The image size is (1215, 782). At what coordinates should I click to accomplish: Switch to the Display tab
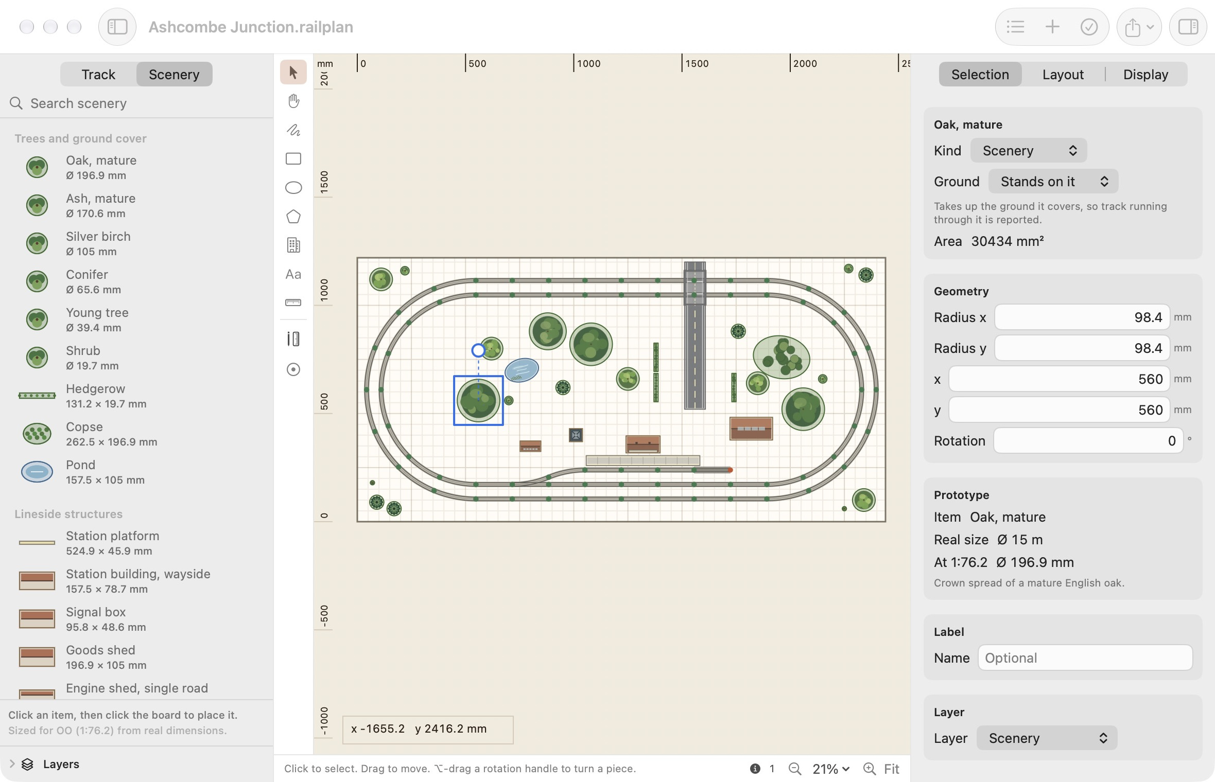1145,75
